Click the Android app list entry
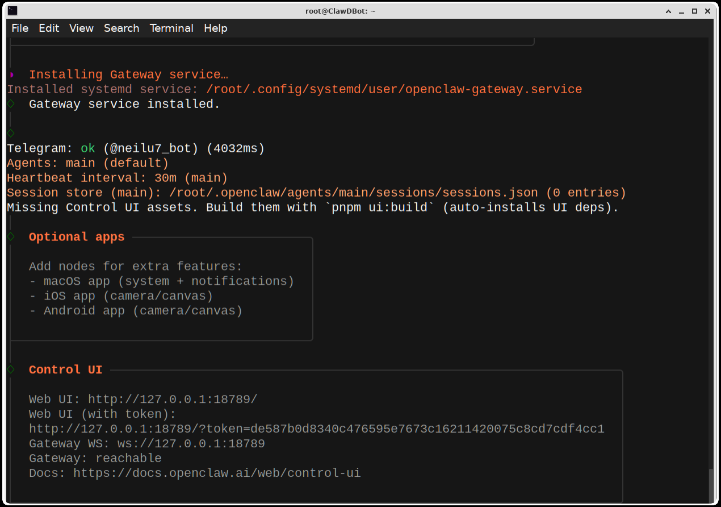 (x=136, y=311)
